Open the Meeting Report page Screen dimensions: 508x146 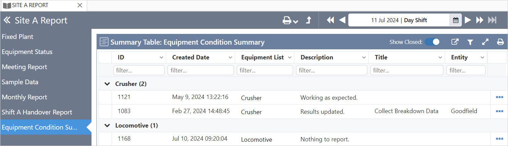tap(25, 67)
